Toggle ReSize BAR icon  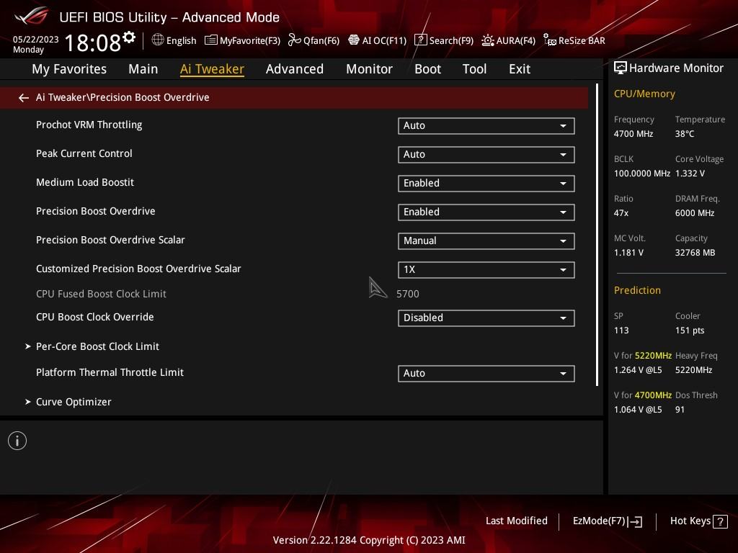coord(550,40)
